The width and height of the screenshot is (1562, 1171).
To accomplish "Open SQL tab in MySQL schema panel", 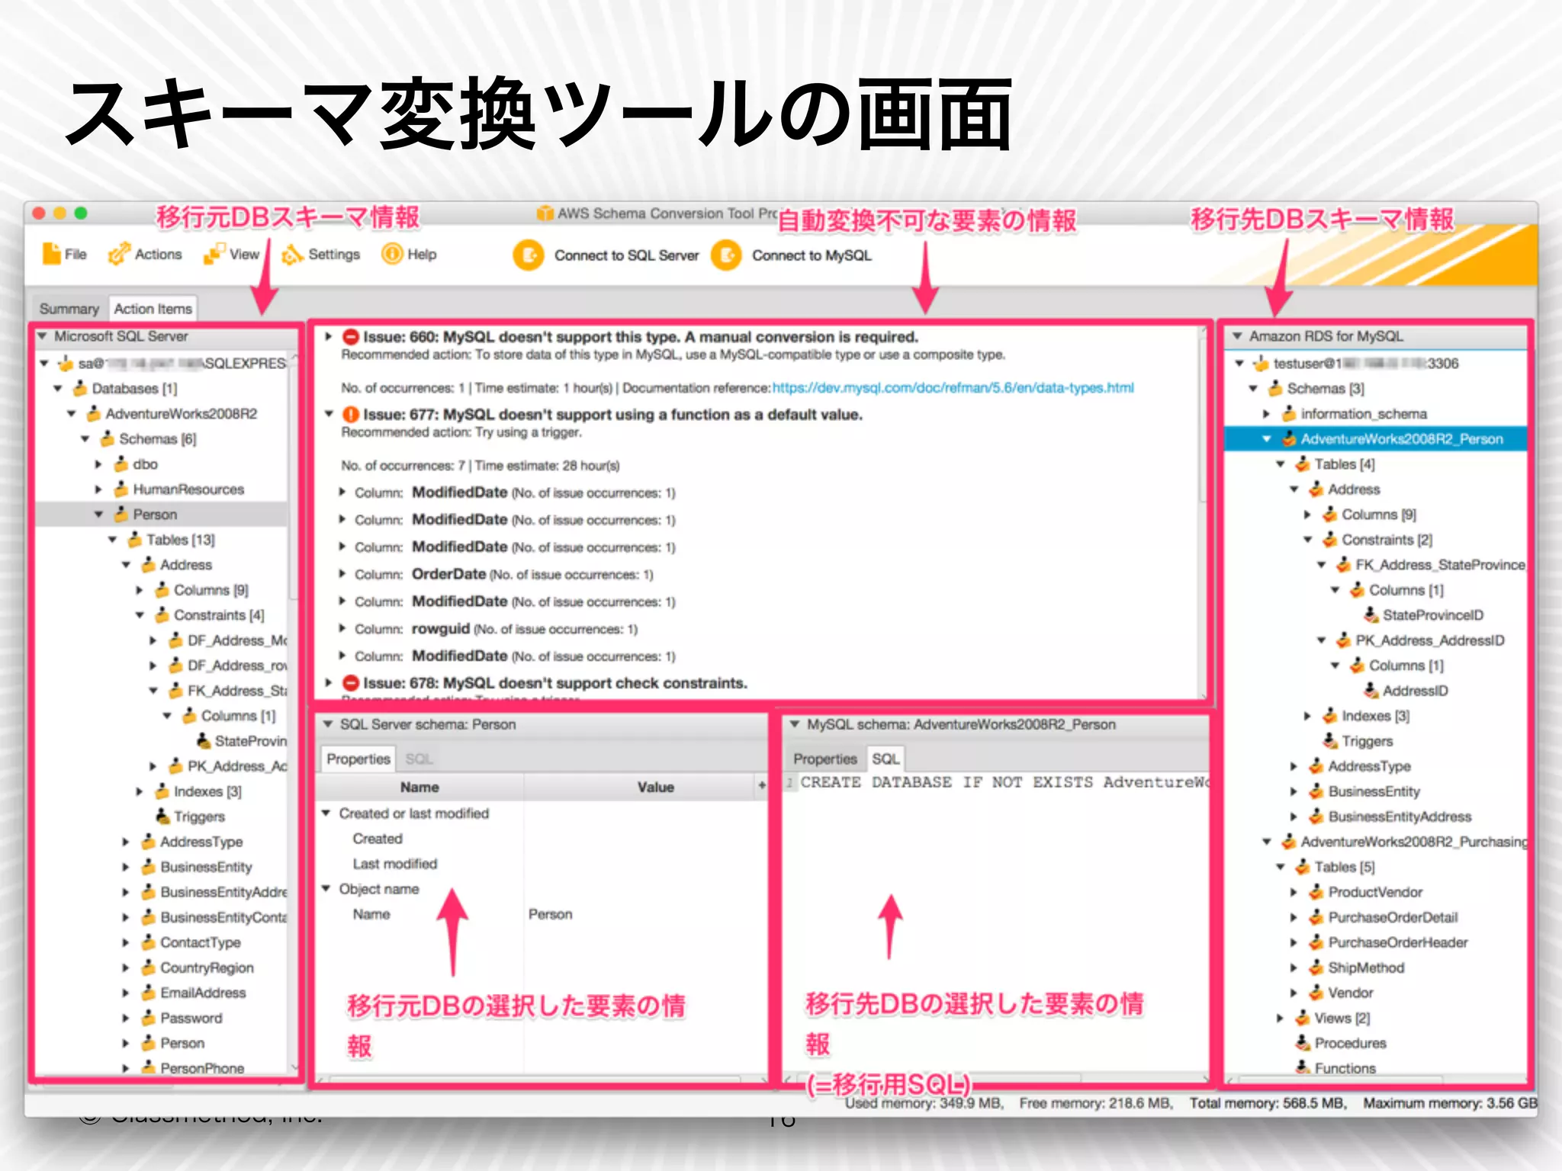I will pyautogui.click(x=885, y=759).
